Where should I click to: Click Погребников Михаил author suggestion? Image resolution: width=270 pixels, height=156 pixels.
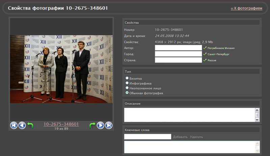(x=221, y=48)
